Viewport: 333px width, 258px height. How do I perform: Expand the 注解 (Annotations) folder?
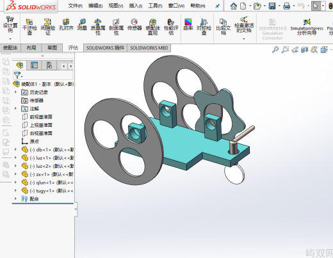coord(15,108)
